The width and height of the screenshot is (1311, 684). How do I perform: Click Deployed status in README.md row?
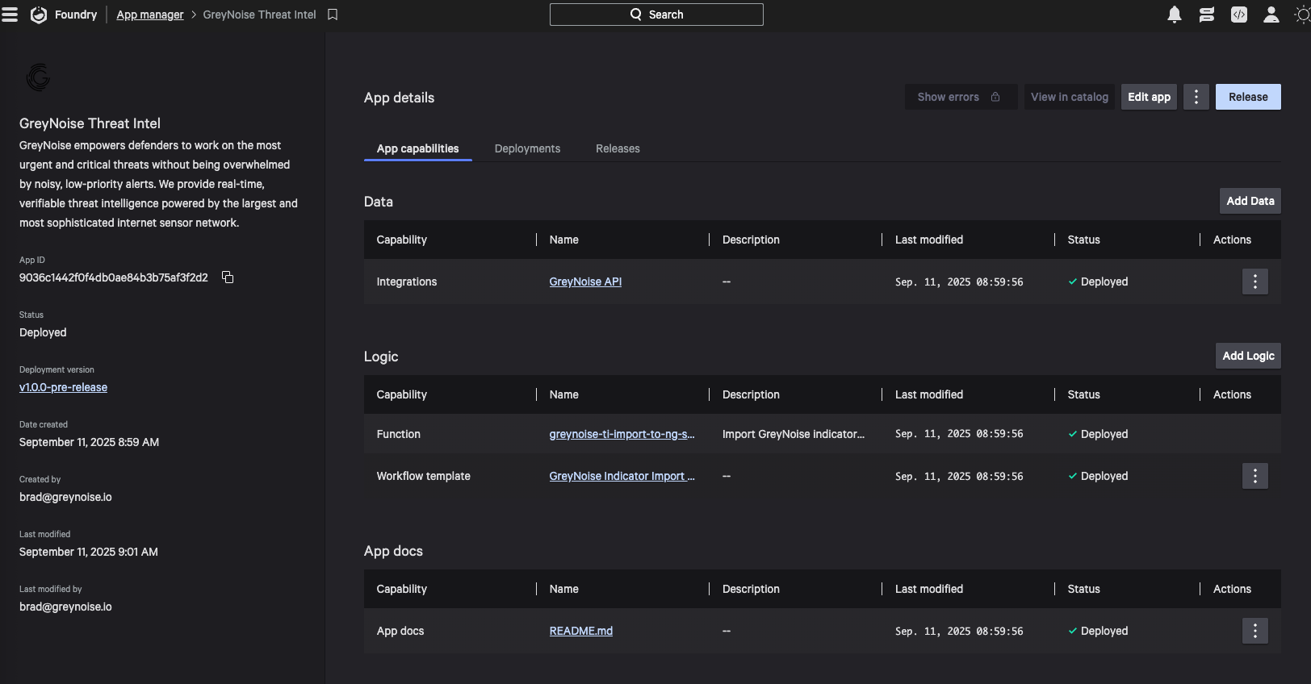[x=1098, y=631]
